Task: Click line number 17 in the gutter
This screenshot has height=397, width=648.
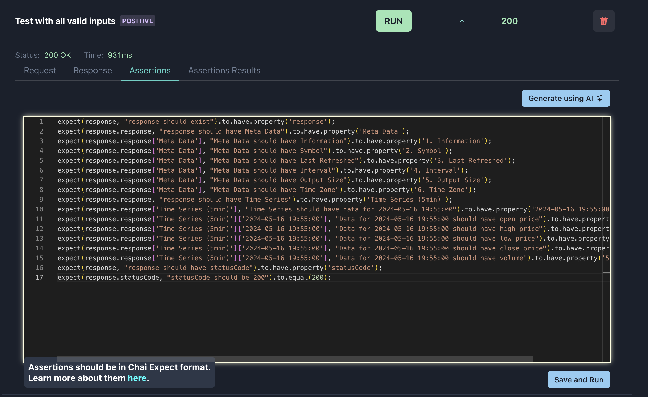Action: point(39,278)
